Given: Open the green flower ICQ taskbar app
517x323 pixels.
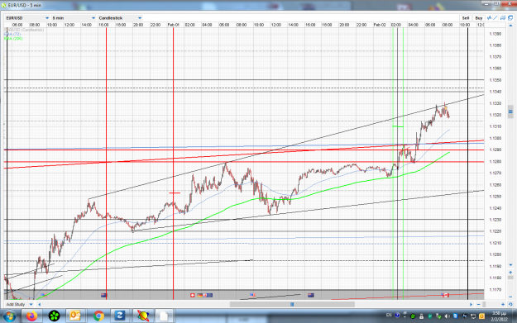Looking at the screenshot, I should point(54,316).
